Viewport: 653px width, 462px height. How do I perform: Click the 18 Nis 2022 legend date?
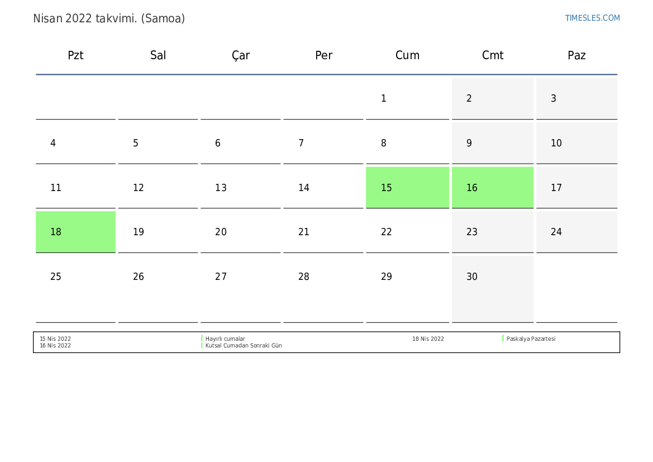click(428, 339)
